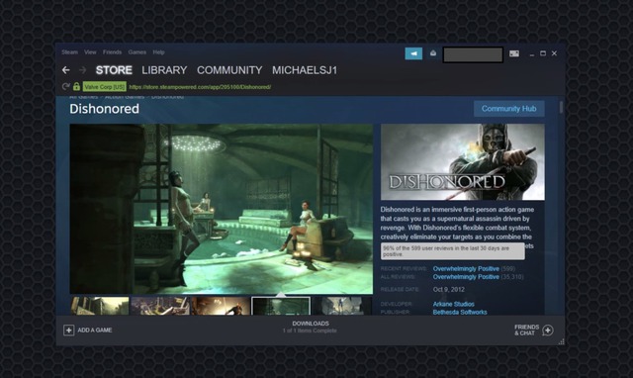
Task: Open the Arkane Studios developer link
Action: [453, 304]
